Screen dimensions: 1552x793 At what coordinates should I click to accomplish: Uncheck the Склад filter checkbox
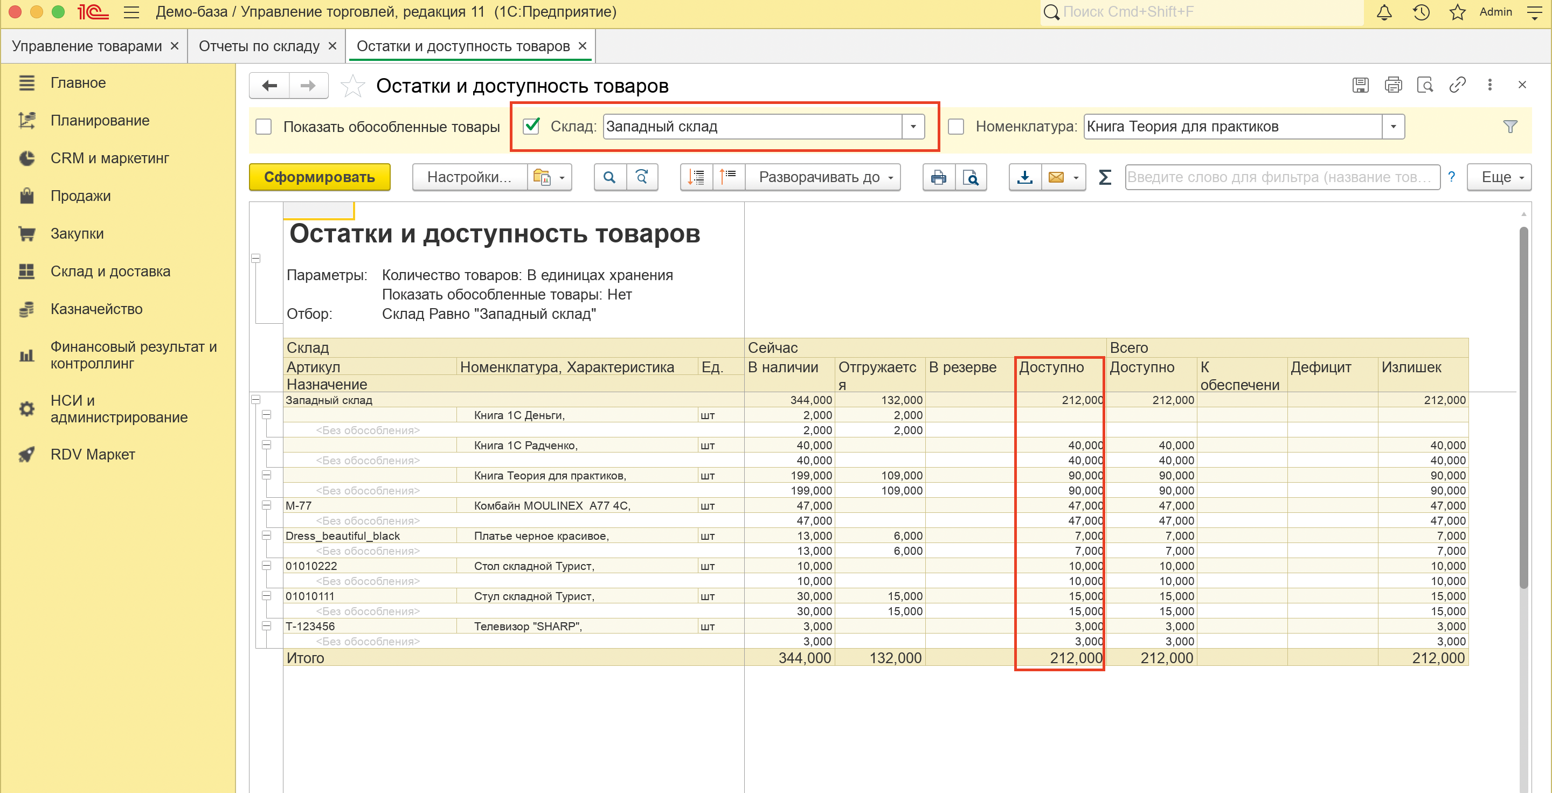pyautogui.click(x=531, y=127)
